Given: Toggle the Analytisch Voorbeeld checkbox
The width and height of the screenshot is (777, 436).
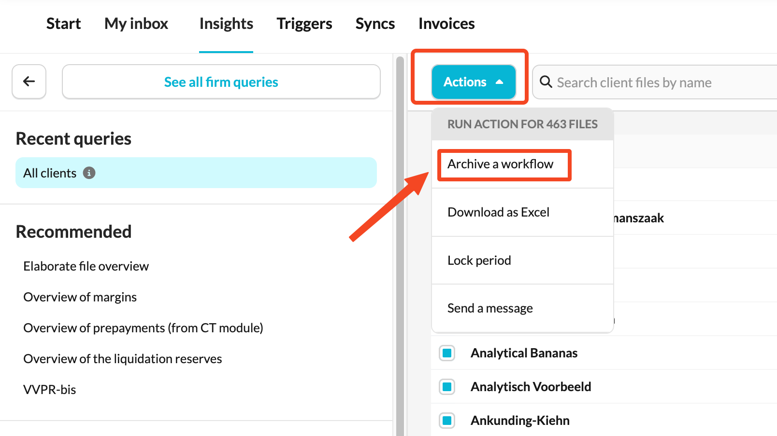Looking at the screenshot, I should [x=447, y=387].
